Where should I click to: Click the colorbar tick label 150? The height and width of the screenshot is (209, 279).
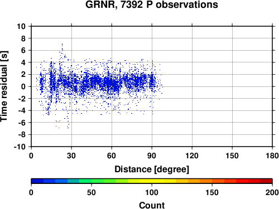point(212,192)
